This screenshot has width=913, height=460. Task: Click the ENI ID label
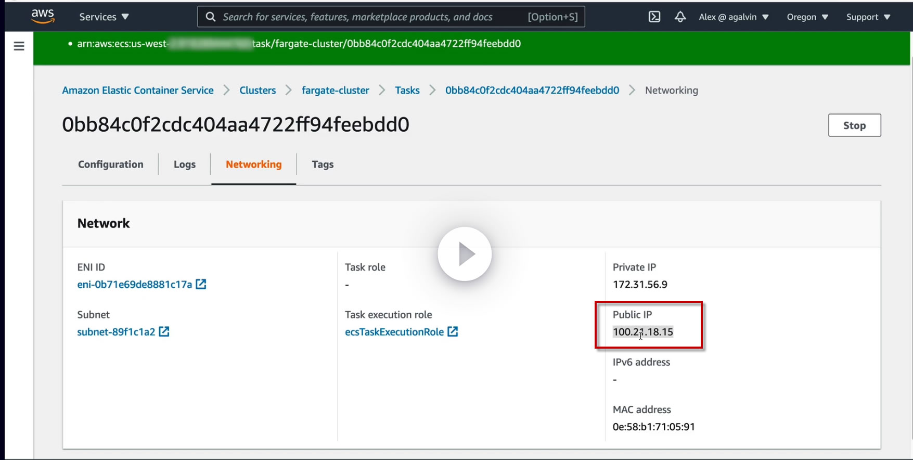click(x=91, y=267)
